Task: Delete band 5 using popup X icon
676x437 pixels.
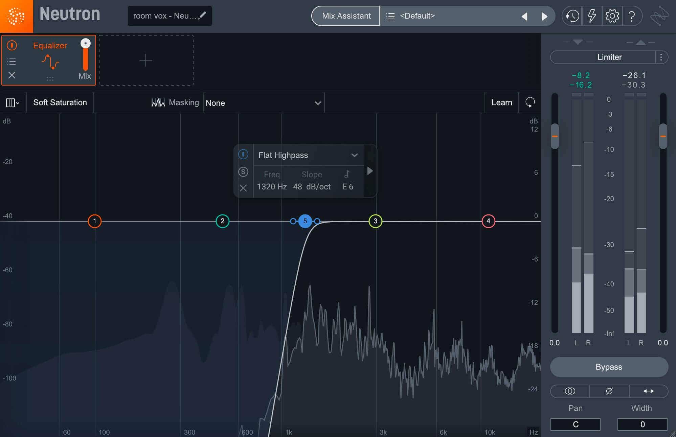Action: point(243,188)
